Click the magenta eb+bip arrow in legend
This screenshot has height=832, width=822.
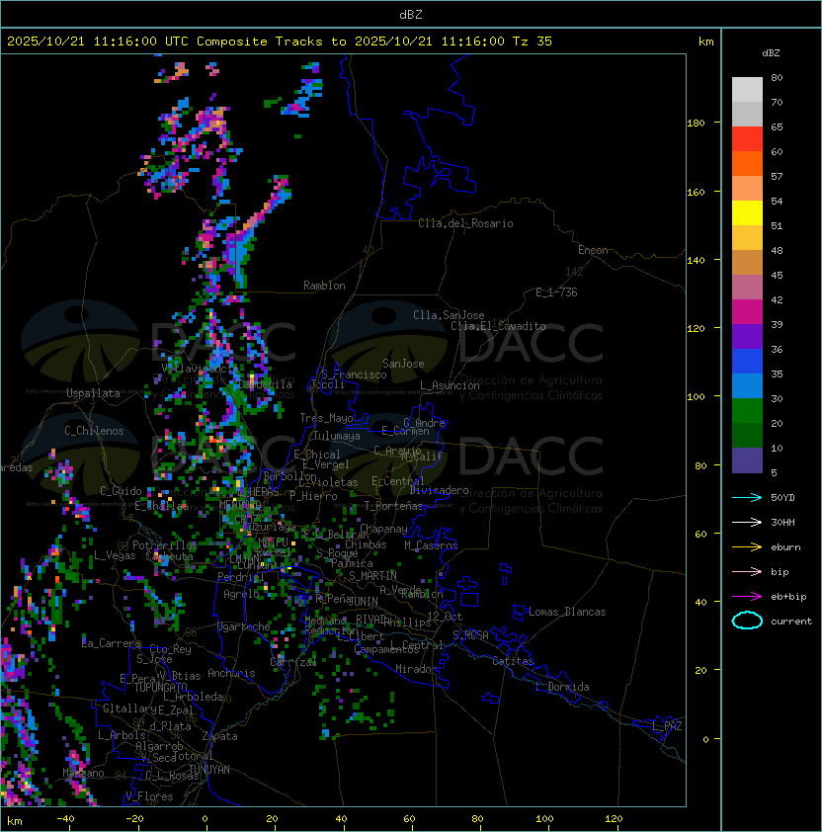point(747,597)
